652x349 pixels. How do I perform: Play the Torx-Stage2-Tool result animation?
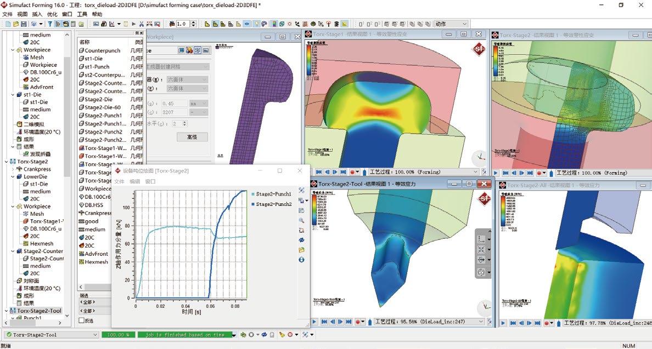coord(314,322)
